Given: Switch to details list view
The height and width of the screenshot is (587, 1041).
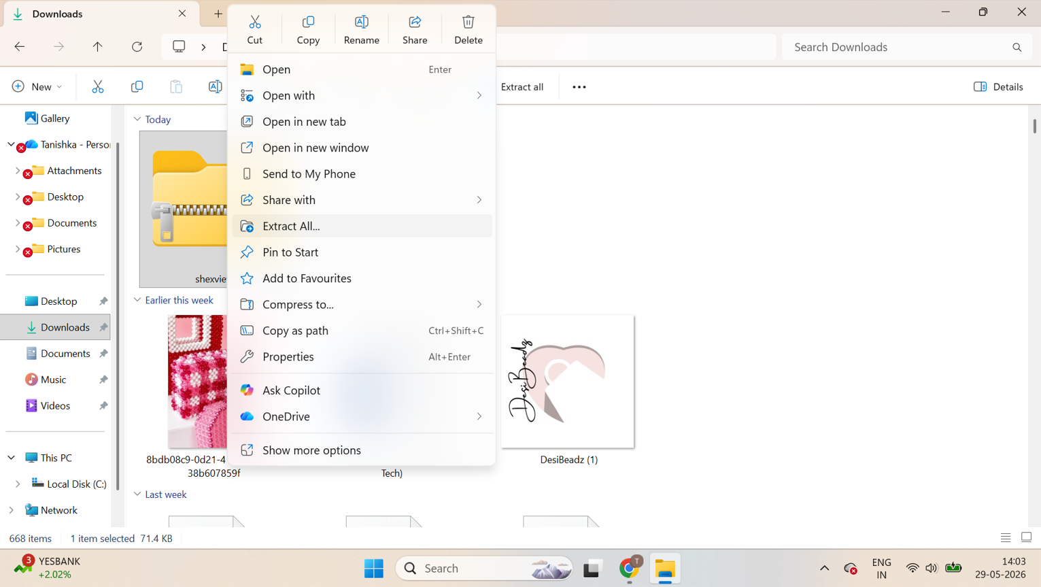Looking at the screenshot, I should pyautogui.click(x=1006, y=538).
